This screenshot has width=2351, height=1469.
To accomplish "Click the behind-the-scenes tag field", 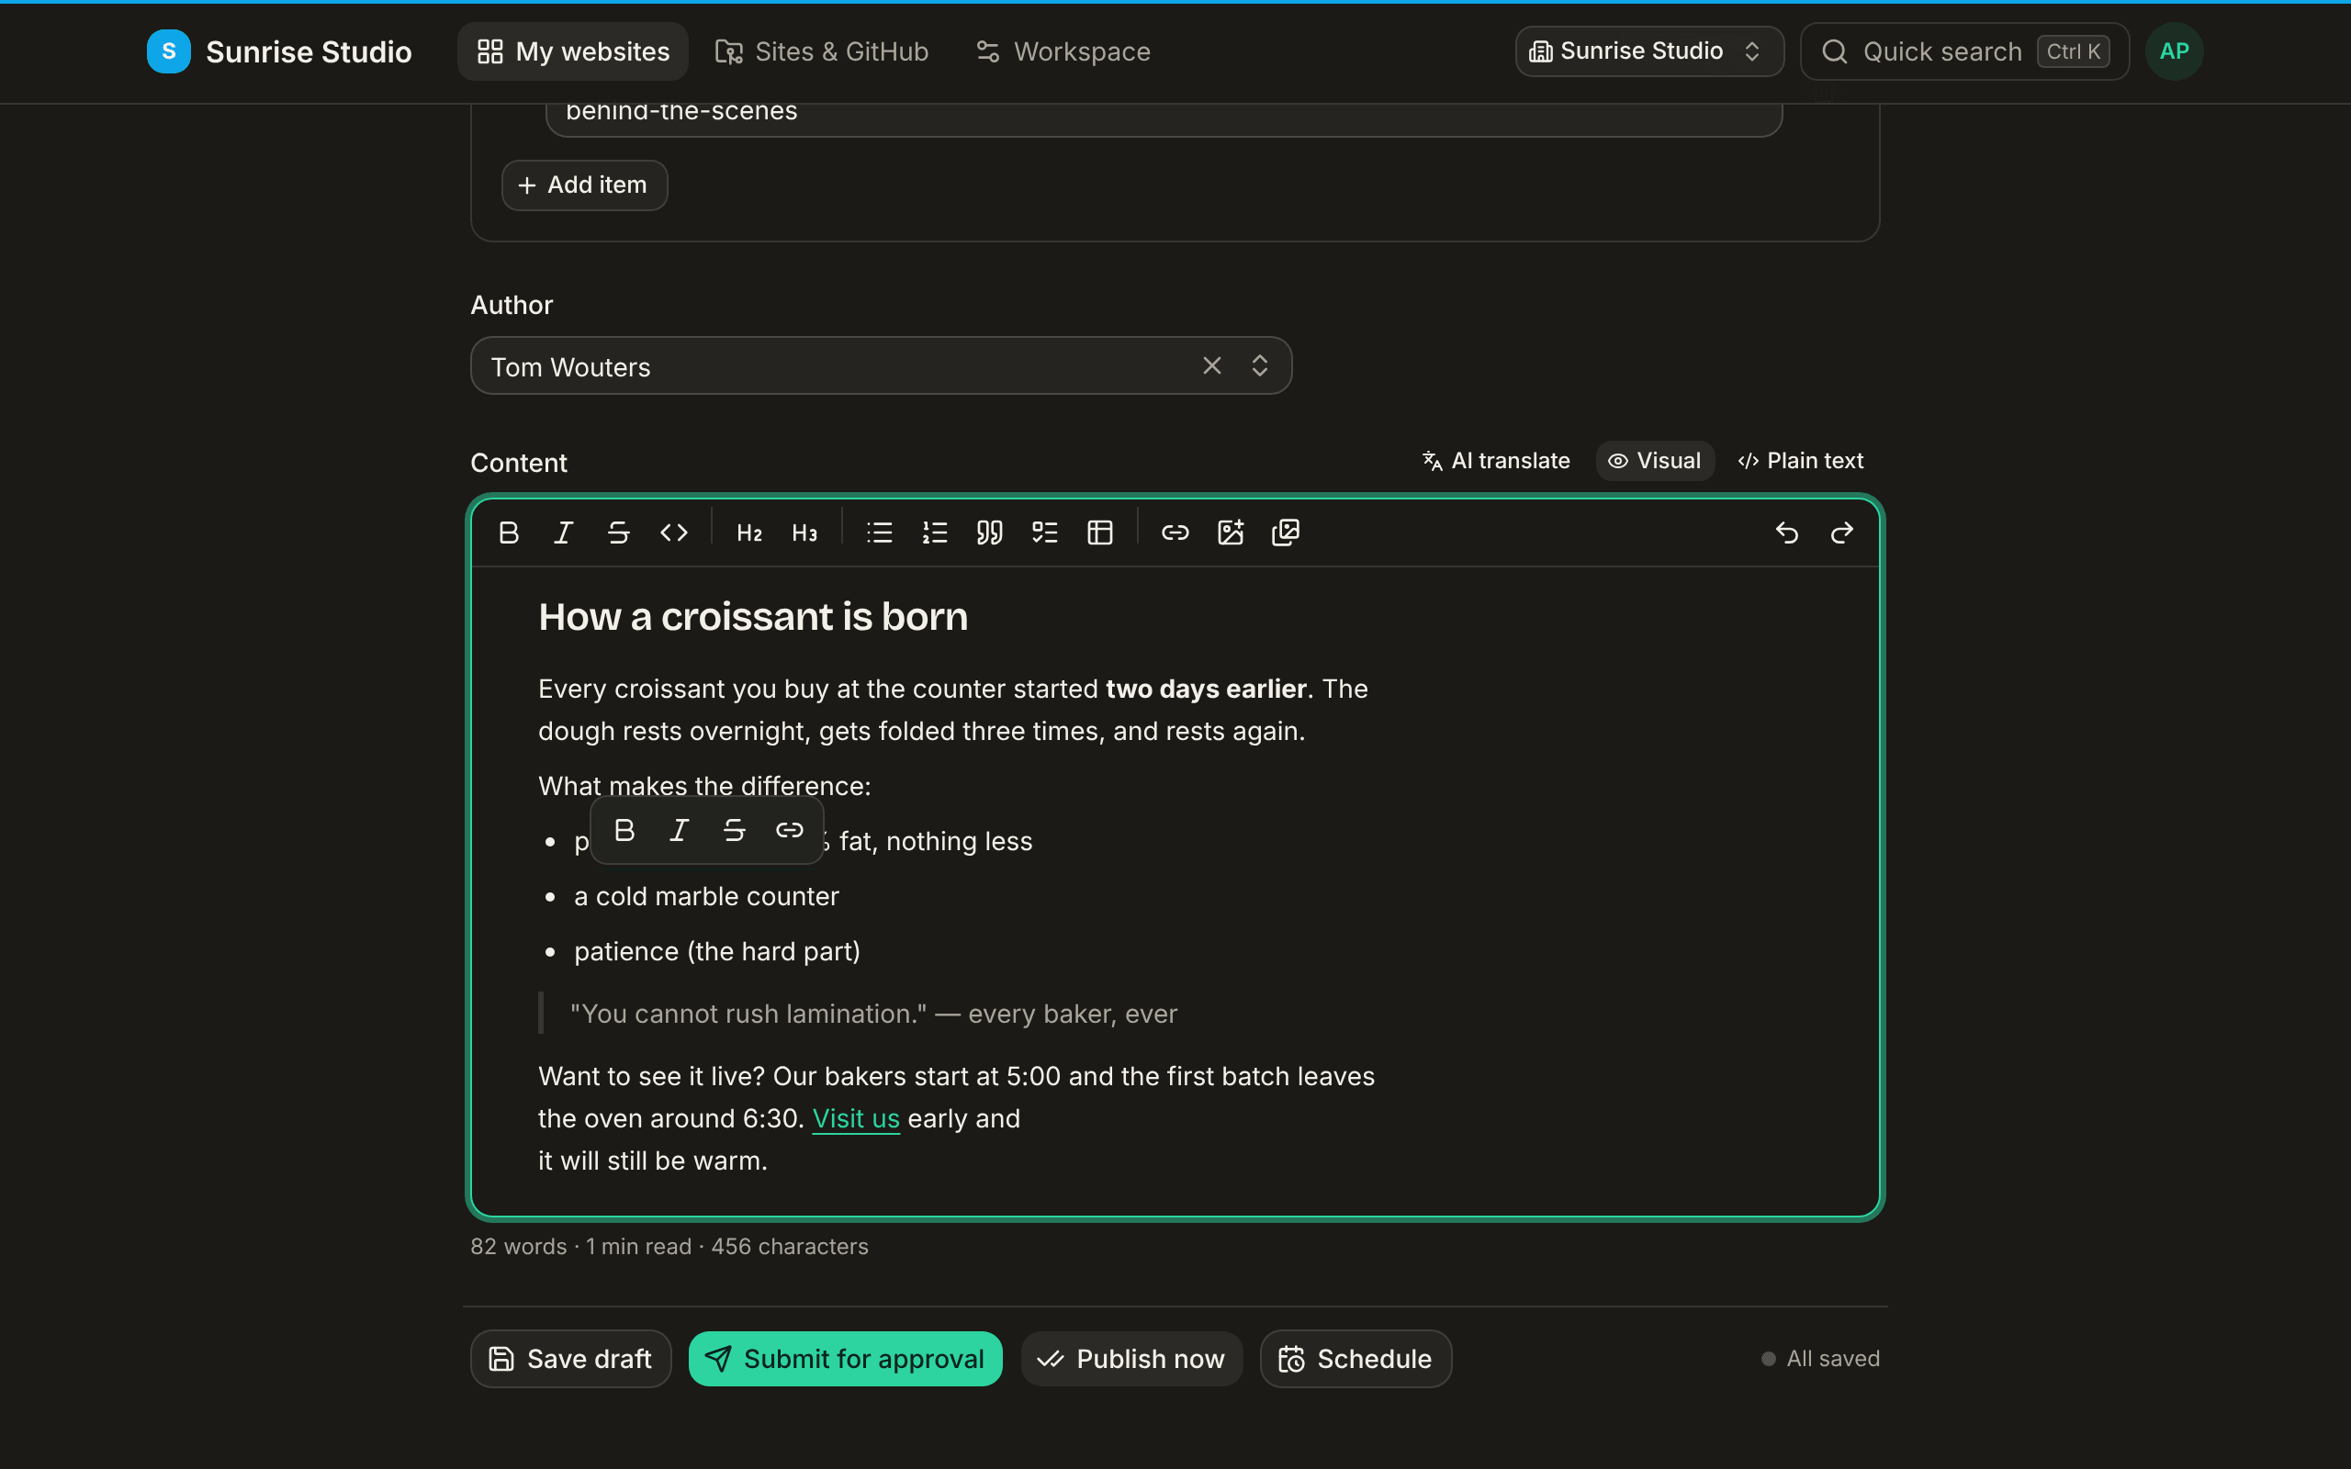I will pyautogui.click(x=1164, y=118).
